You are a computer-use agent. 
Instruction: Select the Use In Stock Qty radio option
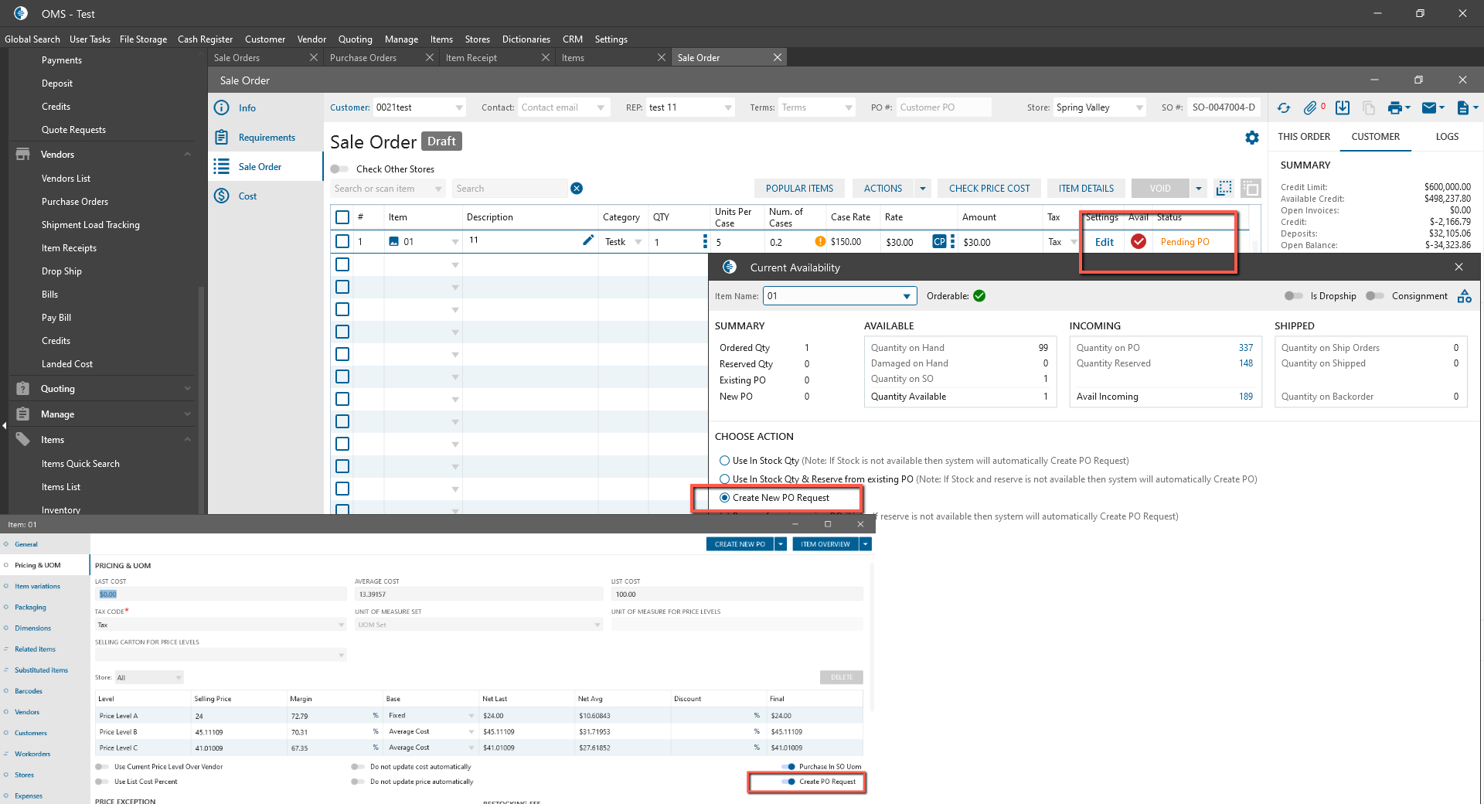[x=725, y=461]
